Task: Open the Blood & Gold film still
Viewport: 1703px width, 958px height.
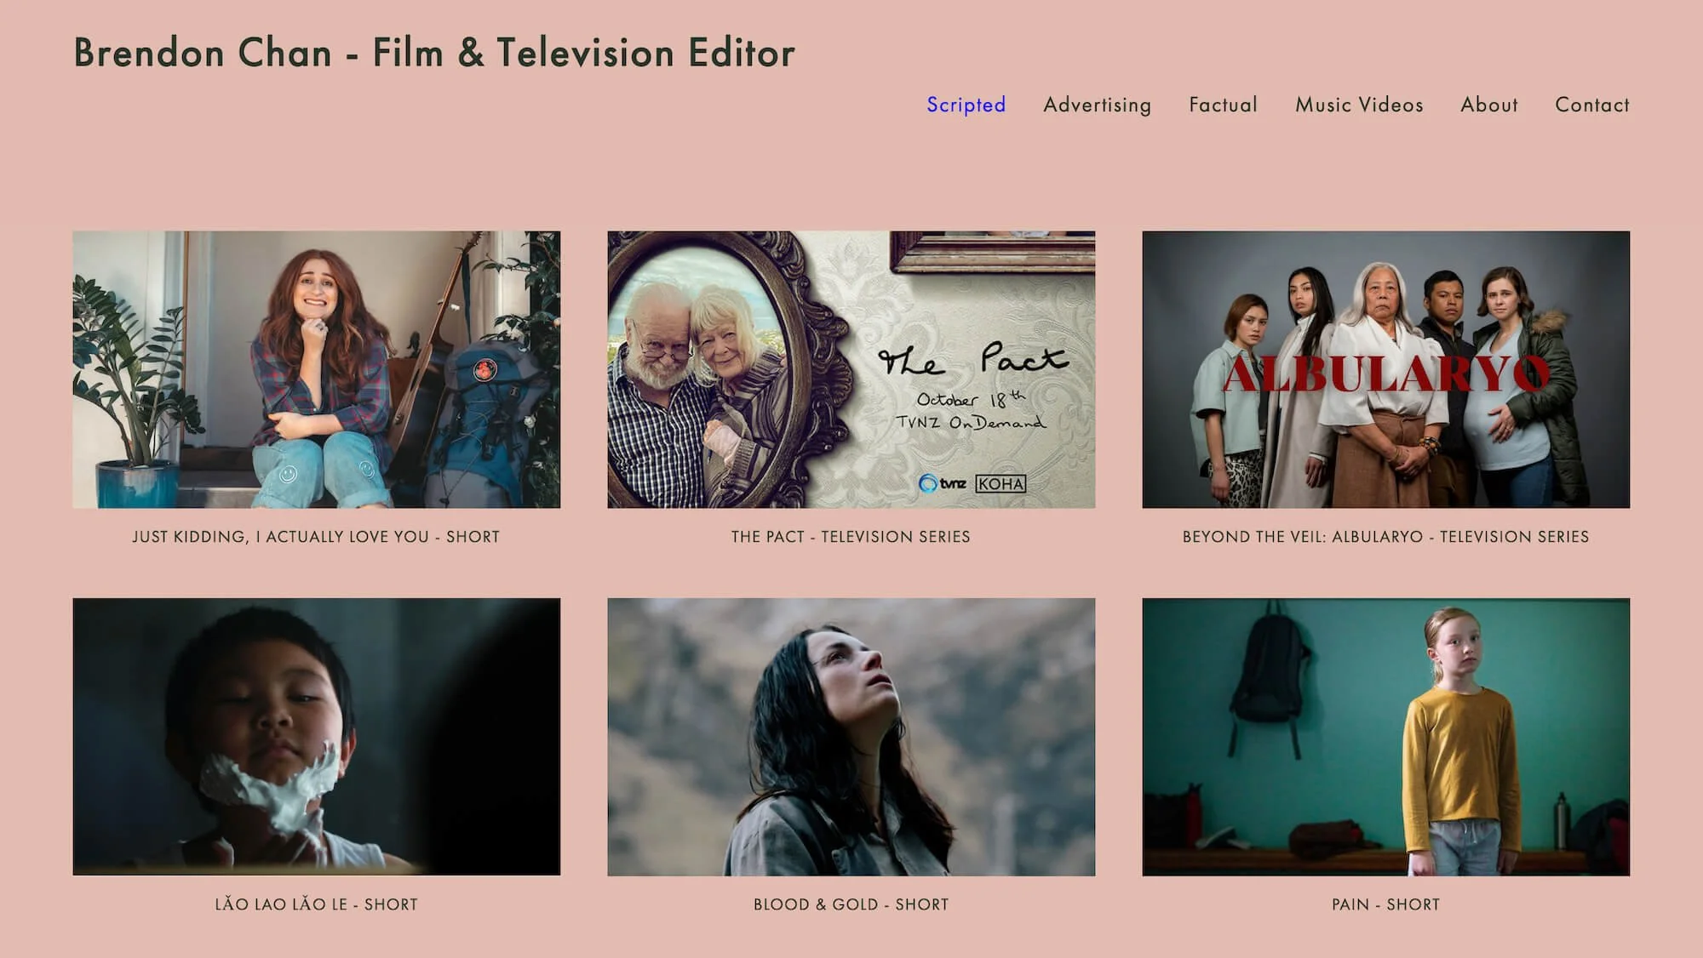Action: [851, 736]
